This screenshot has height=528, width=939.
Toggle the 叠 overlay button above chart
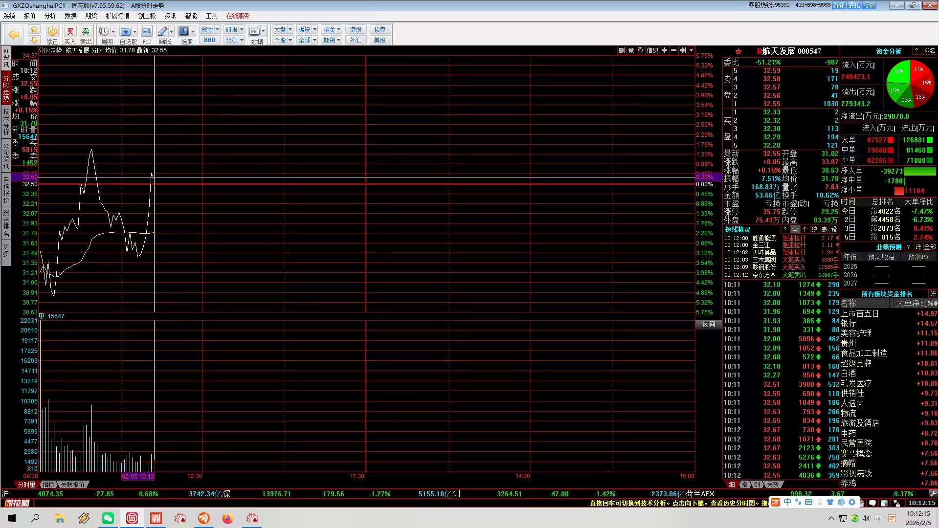640,50
